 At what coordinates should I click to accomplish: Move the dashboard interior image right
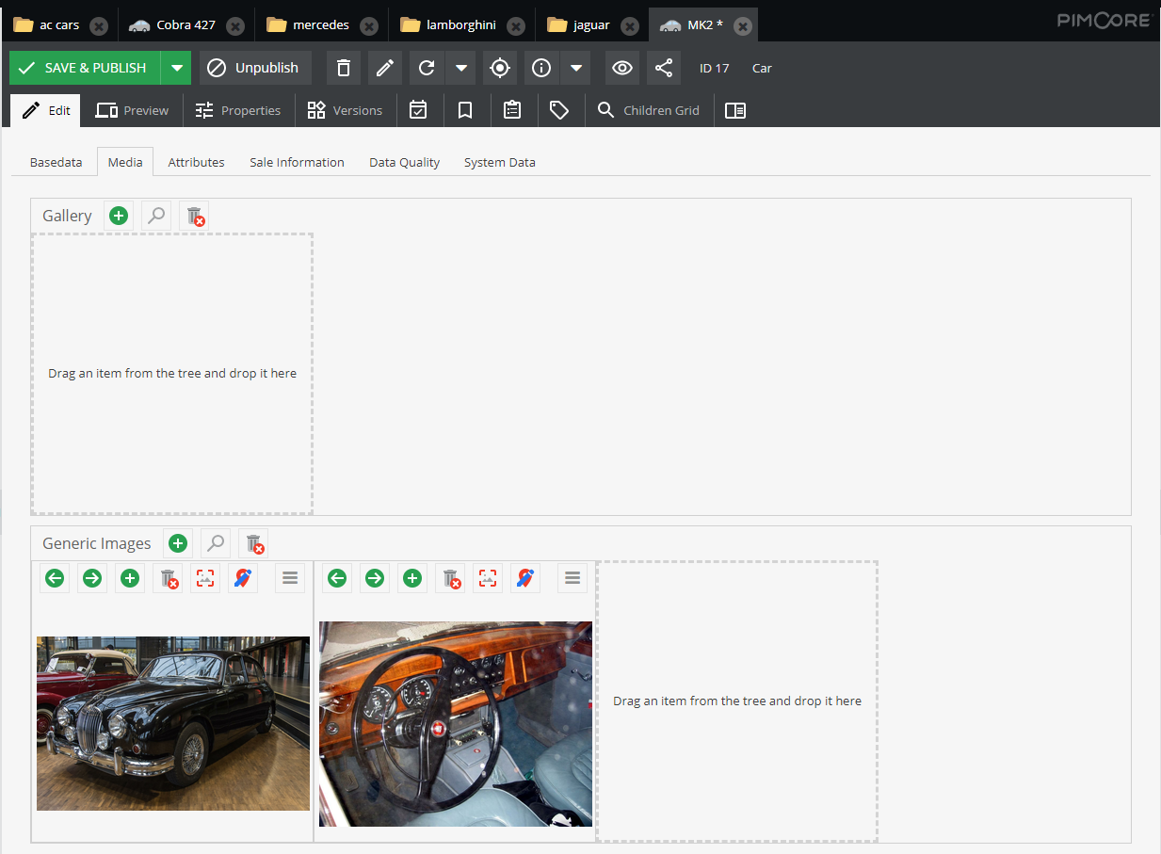point(375,578)
